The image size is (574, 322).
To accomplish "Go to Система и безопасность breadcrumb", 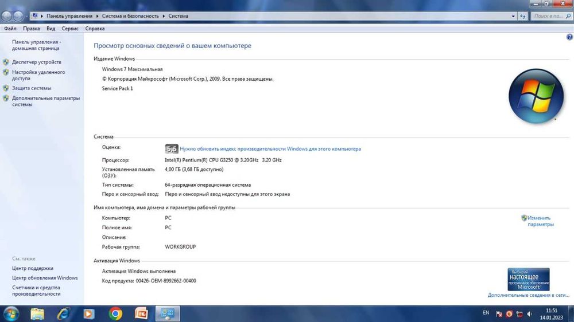I will 130,16.
